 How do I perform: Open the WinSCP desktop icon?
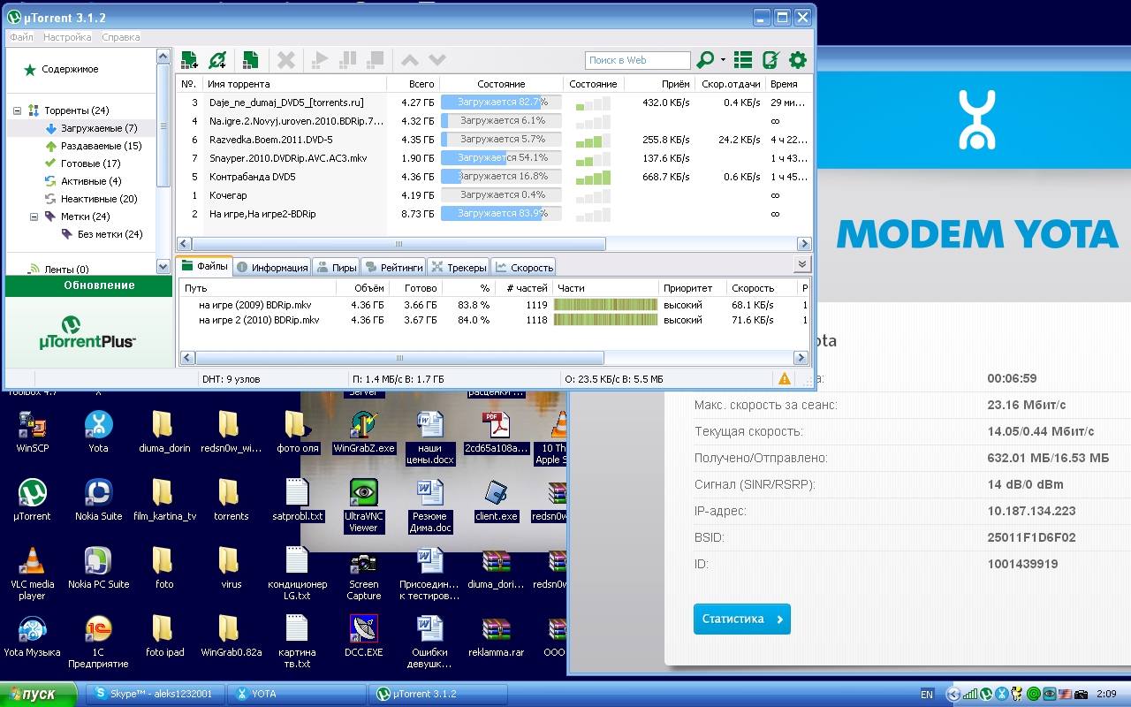coord(33,432)
